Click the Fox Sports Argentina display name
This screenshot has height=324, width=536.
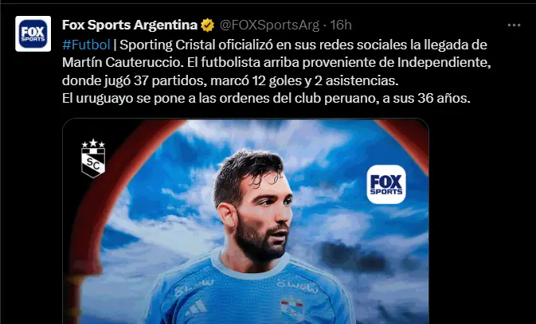pos(130,25)
